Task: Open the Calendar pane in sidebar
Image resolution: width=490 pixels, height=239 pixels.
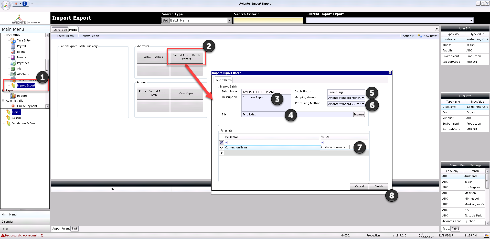Action: point(25,222)
